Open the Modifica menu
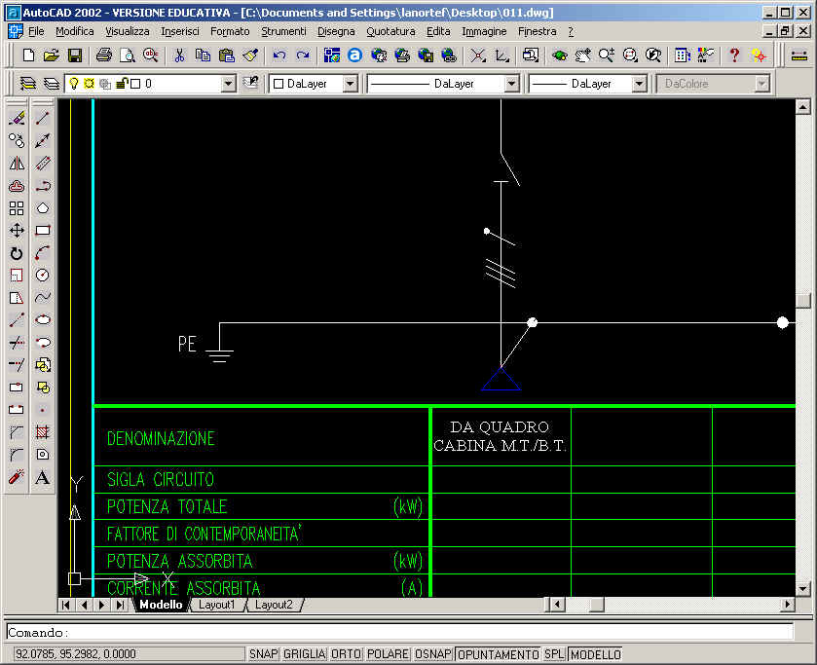Image resolution: width=817 pixels, height=665 pixels. tap(75, 31)
